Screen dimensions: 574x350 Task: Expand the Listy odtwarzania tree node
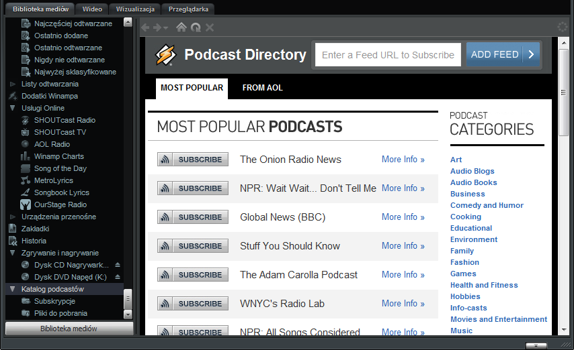(13, 84)
